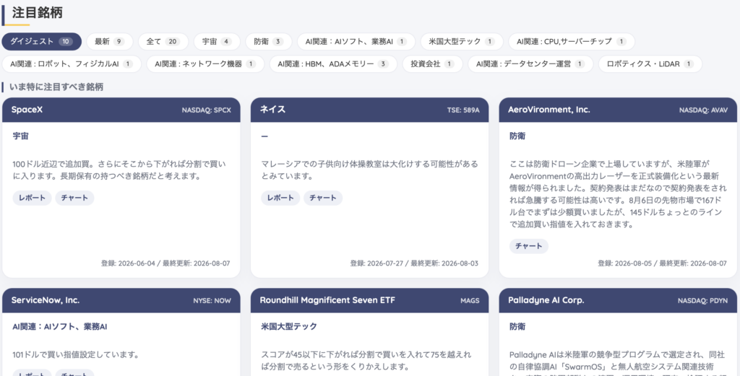Click 注目銘柄 page heading
This screenshot has width=740, height=376.
tap(38, 13)
